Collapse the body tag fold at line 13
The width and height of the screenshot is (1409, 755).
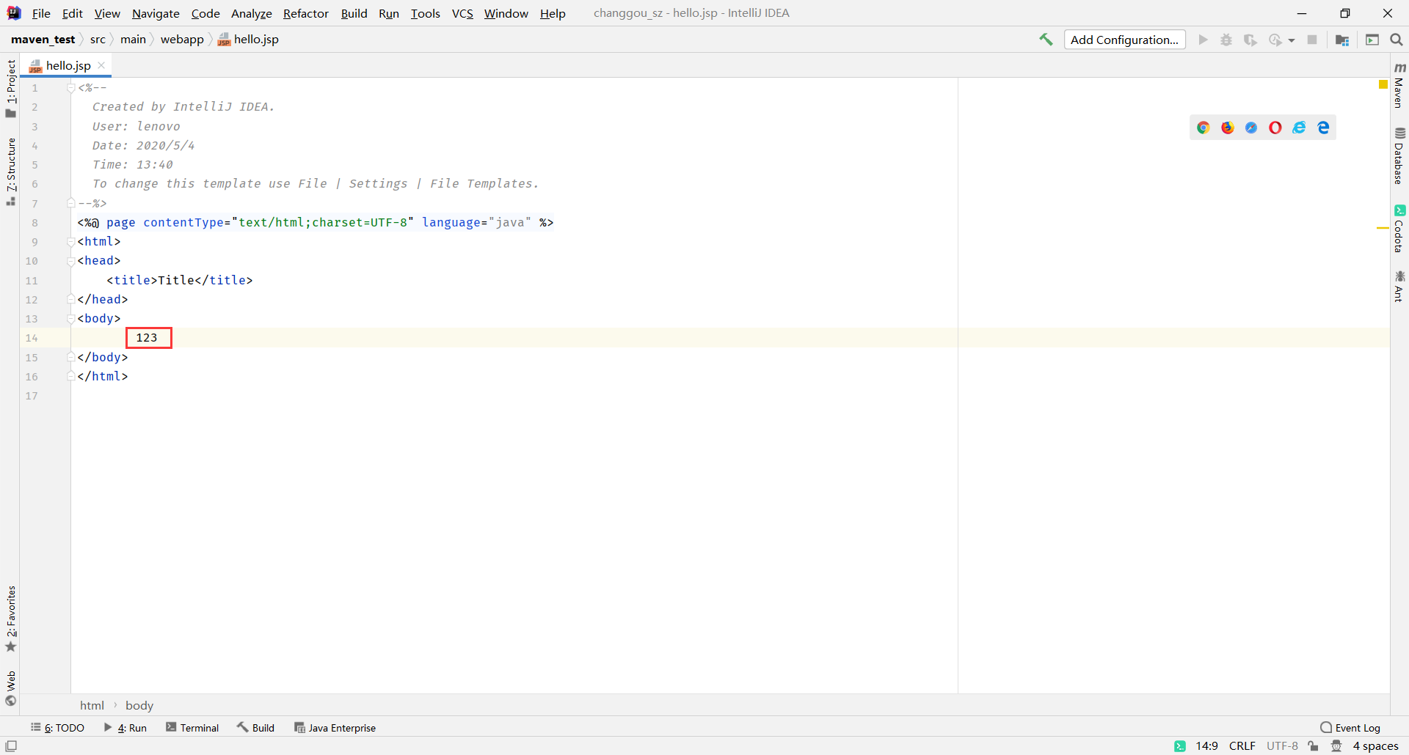[x=71, y=319]
